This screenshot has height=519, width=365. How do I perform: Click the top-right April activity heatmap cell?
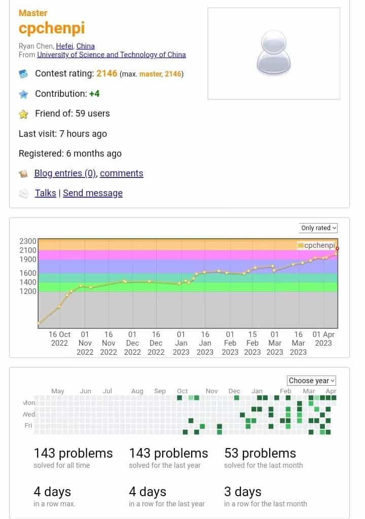[x=334, y=398]
